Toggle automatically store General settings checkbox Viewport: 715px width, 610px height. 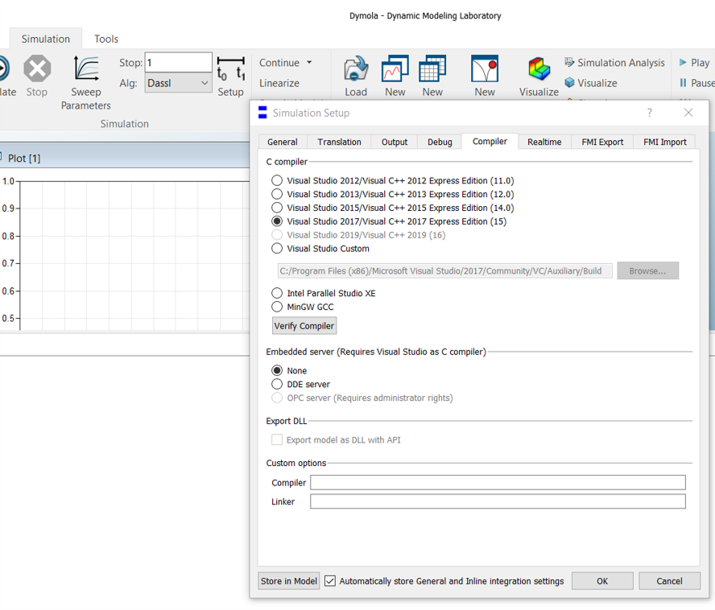coord(329,581)
